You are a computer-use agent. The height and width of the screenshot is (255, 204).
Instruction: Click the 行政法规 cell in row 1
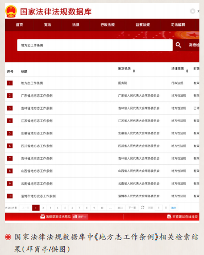(177, 83)
